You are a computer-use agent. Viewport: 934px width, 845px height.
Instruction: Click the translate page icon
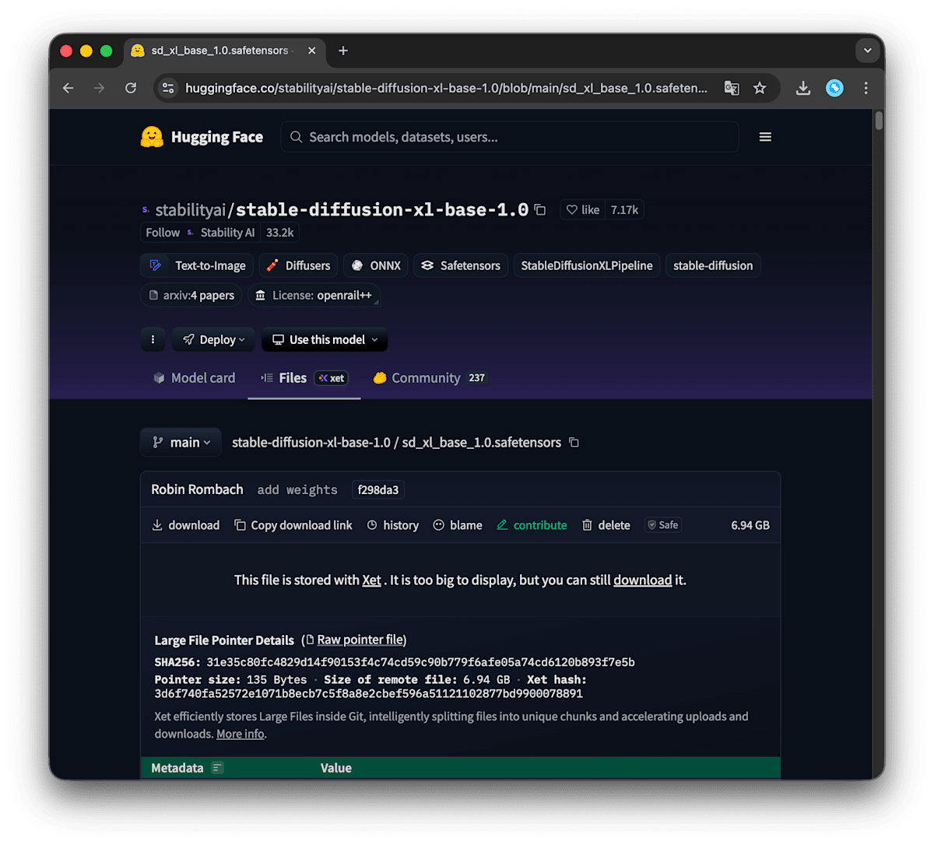click(x=732, y=88)
